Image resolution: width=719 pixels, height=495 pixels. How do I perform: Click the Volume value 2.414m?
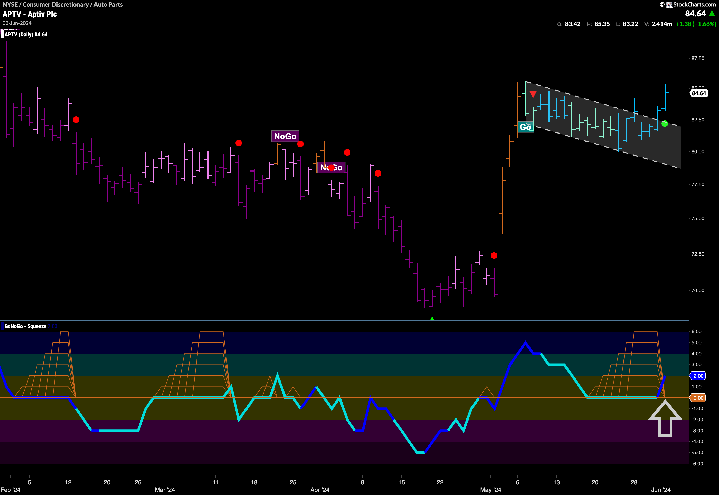coord(661,24)
